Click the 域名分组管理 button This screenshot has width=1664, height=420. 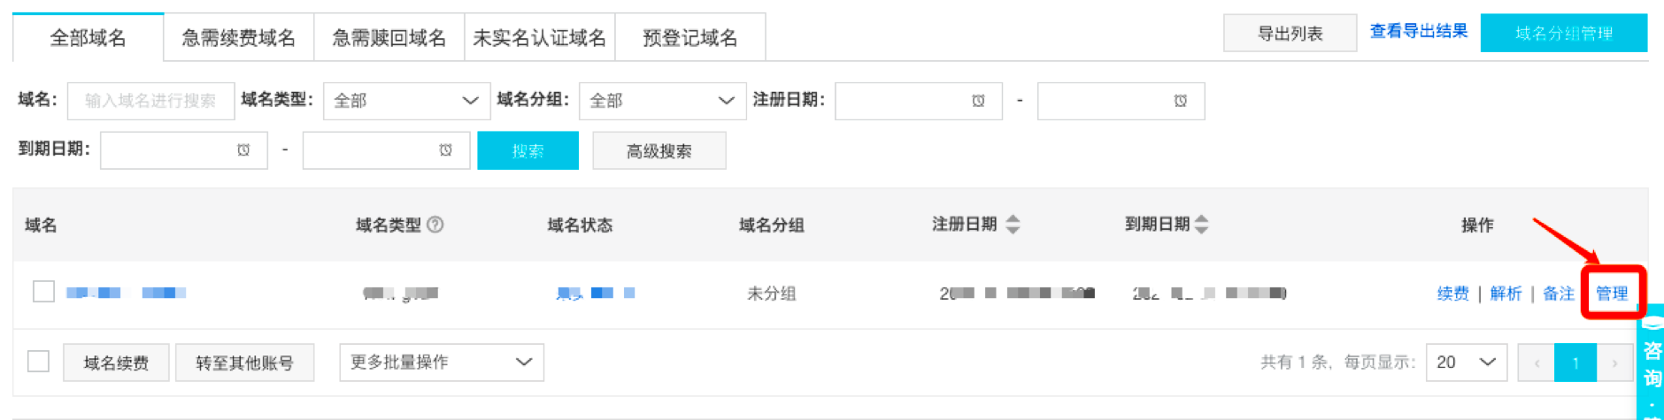click(1564, 34)
